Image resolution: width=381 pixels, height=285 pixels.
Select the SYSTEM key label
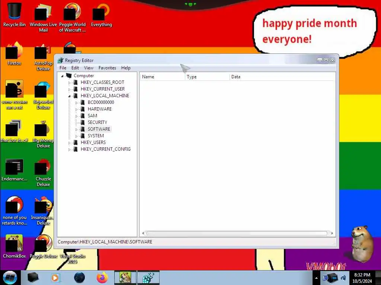(96, 136)
